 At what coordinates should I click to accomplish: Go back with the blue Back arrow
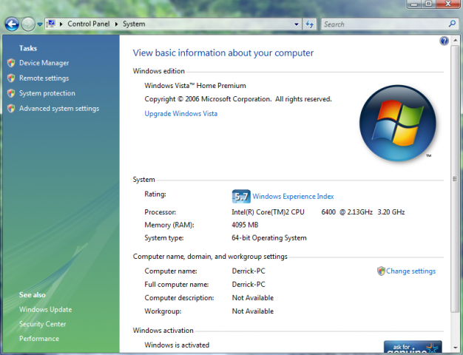[12, 24]
